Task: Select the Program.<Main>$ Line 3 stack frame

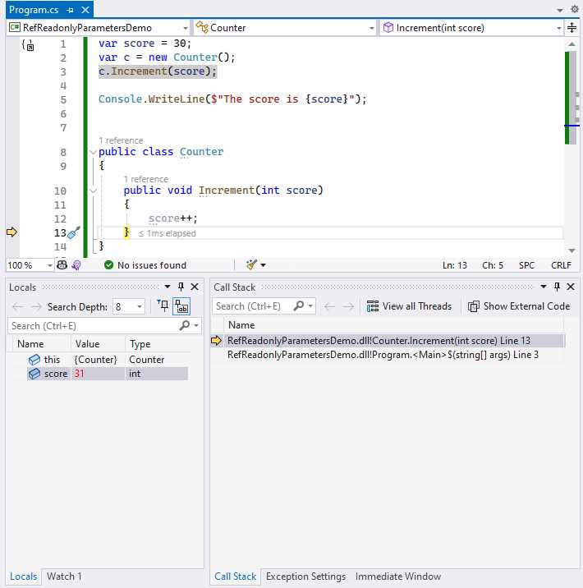Action: coord(388,355)
